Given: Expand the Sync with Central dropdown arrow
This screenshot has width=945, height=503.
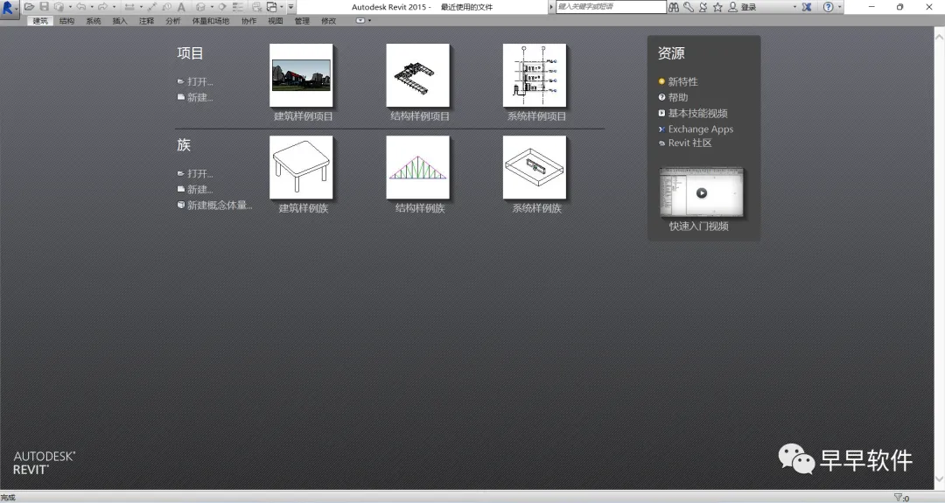Looking at the screenshot, I should 70,7.
